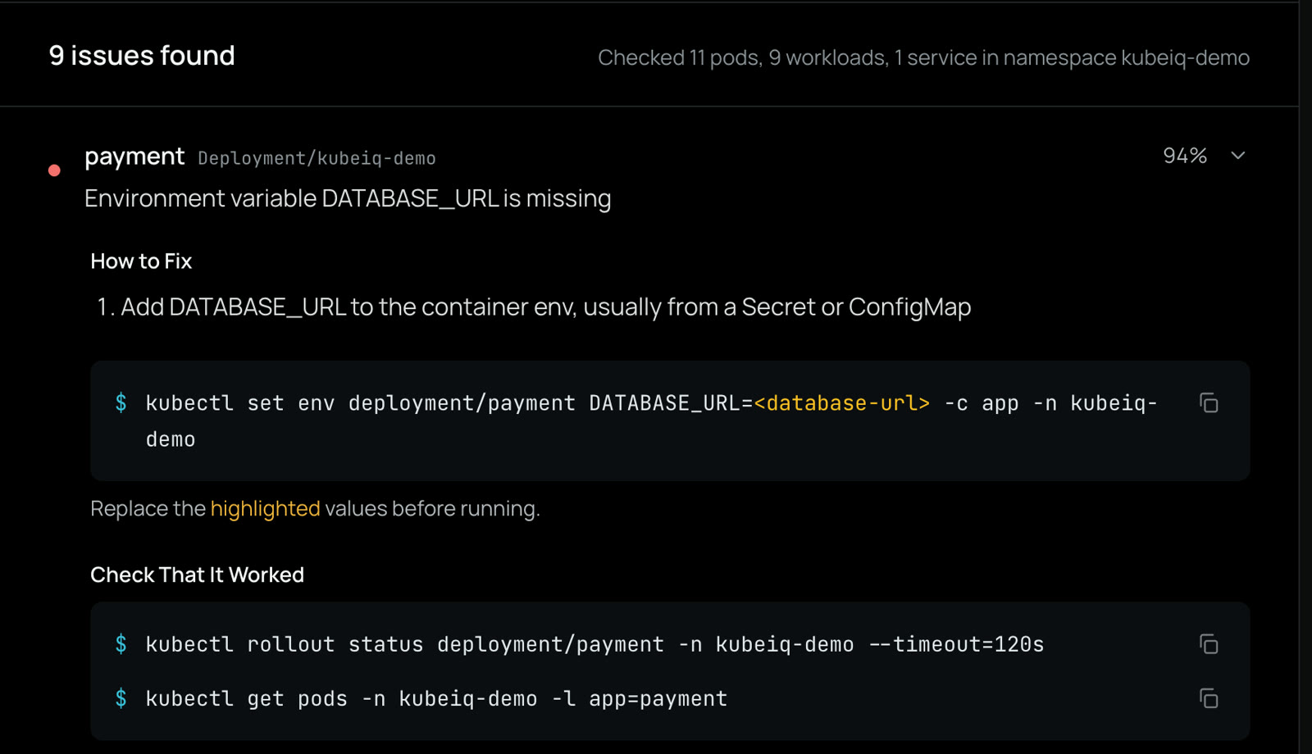This screenshot has height=754, width=1312.
Task: Click the red status dot for payment
Action: click(54, 170)
